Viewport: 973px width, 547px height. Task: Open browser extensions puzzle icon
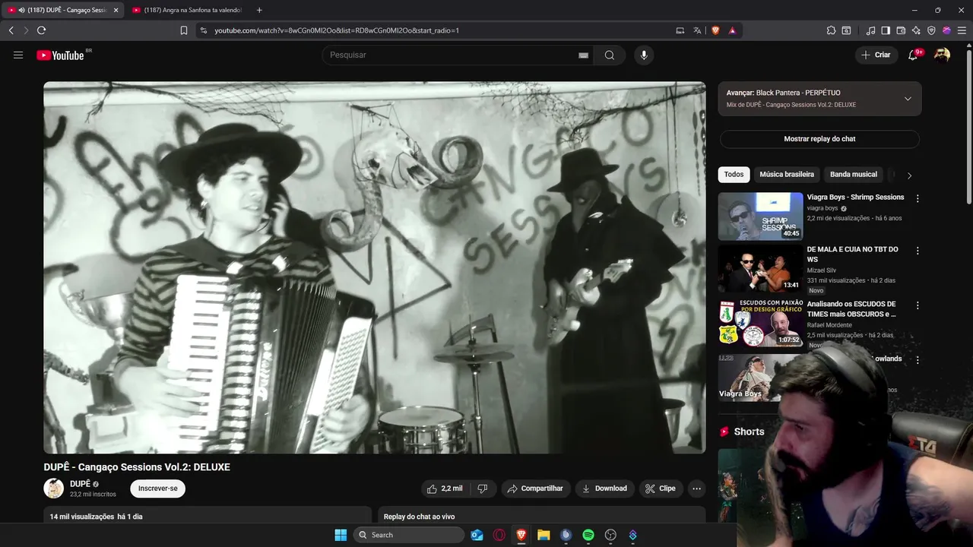click(831, 30)
